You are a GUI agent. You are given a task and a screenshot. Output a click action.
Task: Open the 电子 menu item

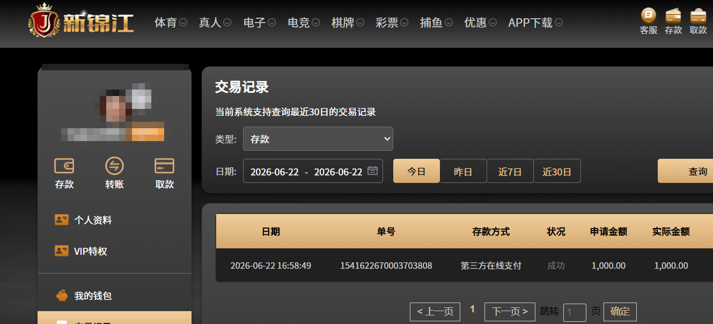(x=254, y=23)
